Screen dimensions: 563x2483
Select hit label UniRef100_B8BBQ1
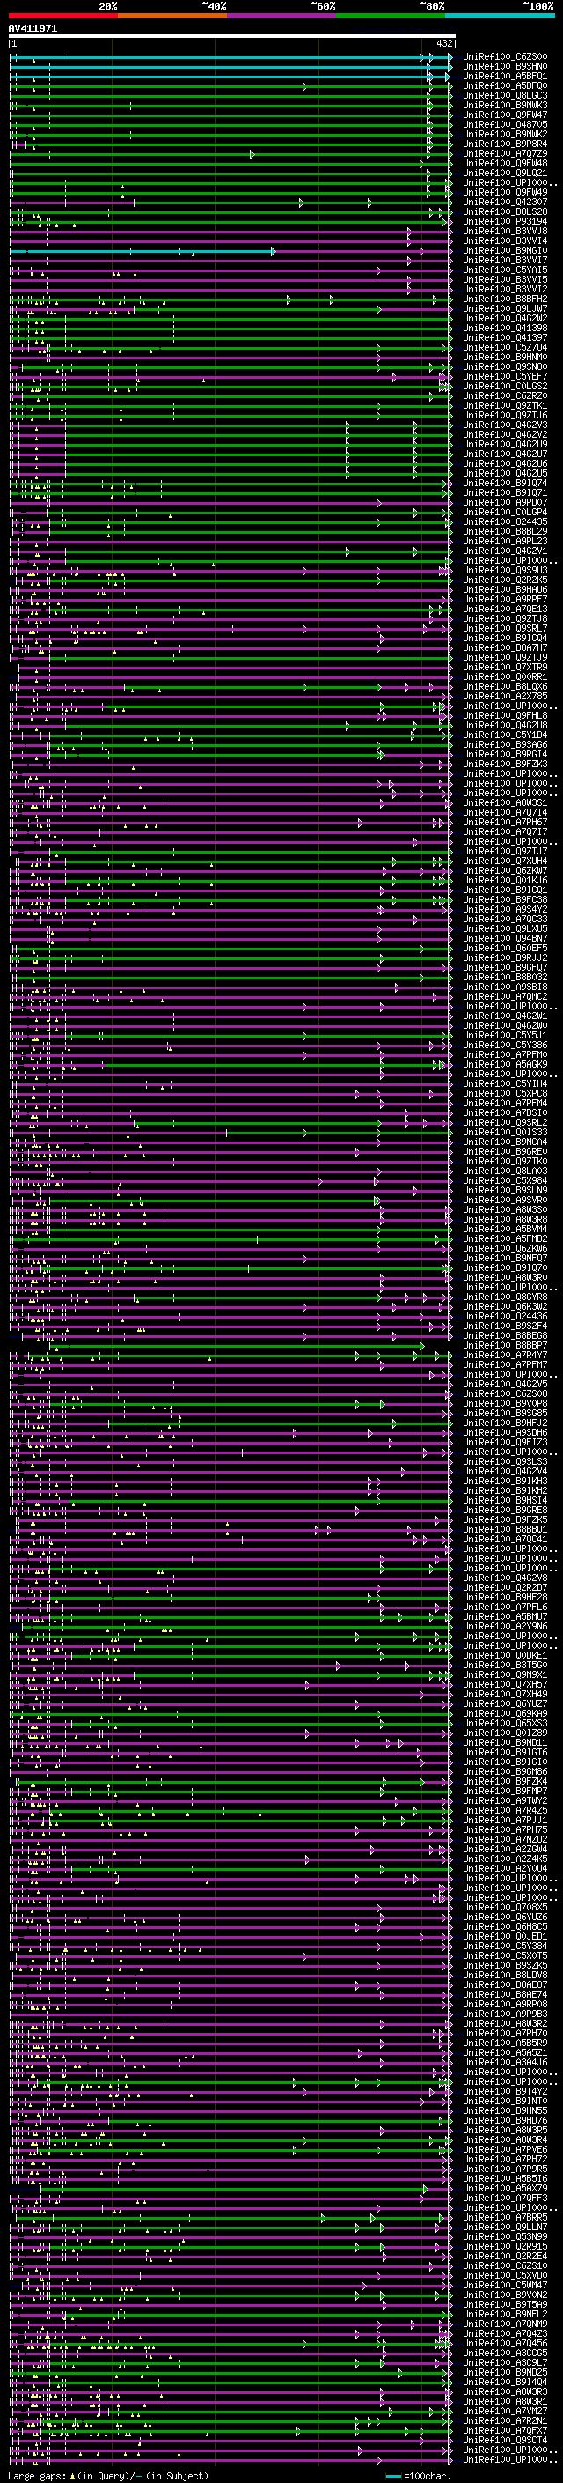[505, 1530]
